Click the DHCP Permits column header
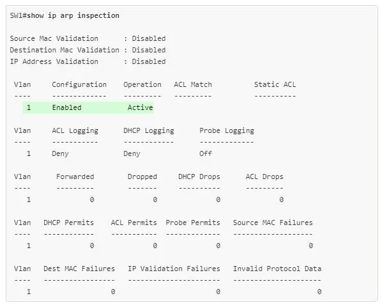 pyautogui.click(x=69, y=223)
